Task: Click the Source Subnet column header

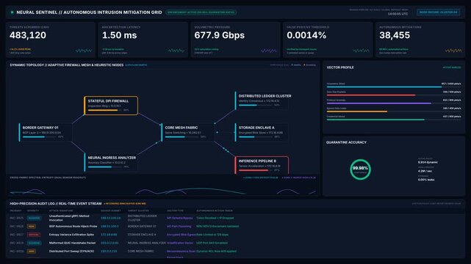Action: point(110,210)
